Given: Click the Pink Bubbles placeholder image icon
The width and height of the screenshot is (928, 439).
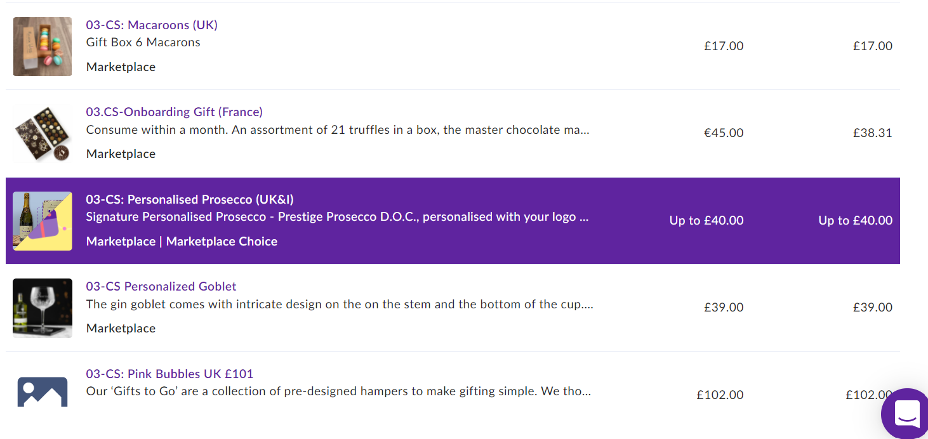Looking at the screenshot, I should (x=43, y=392).
